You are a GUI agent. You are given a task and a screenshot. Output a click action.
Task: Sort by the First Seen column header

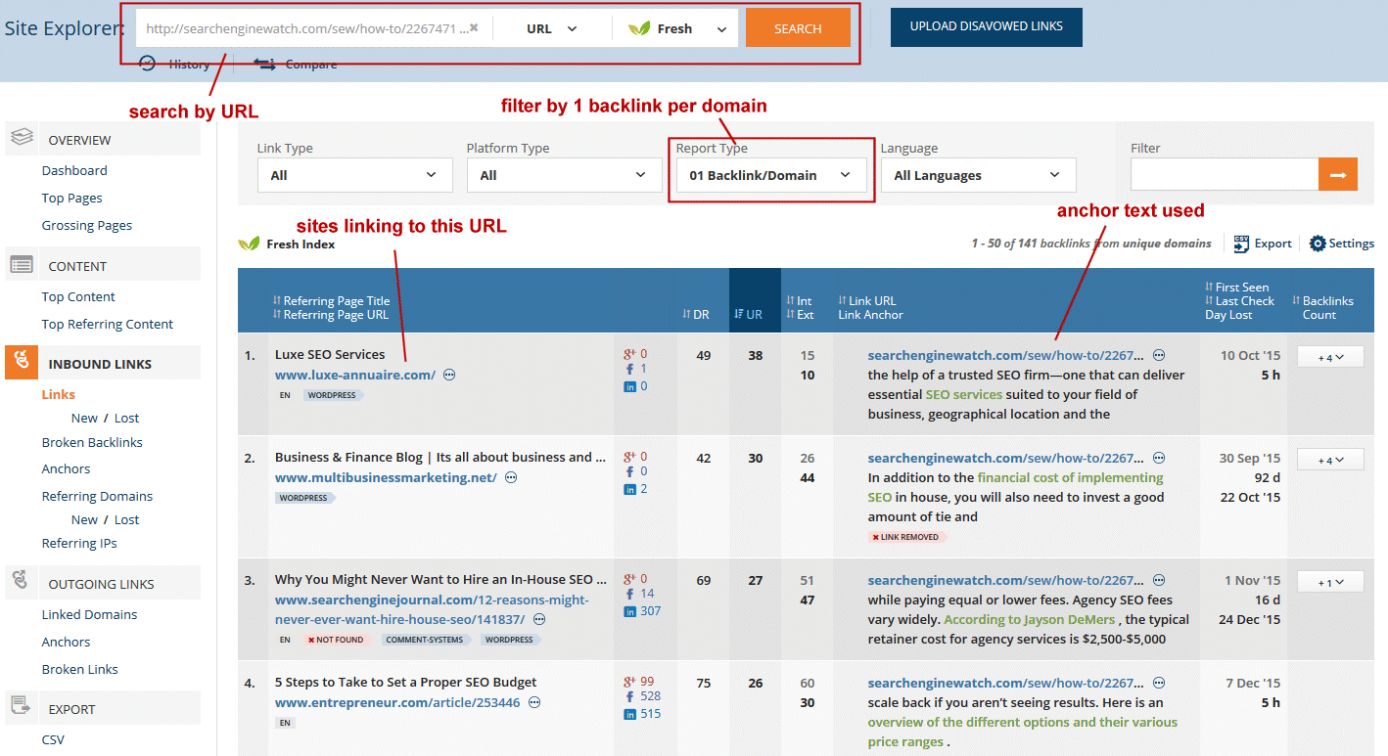(1236, 287)
